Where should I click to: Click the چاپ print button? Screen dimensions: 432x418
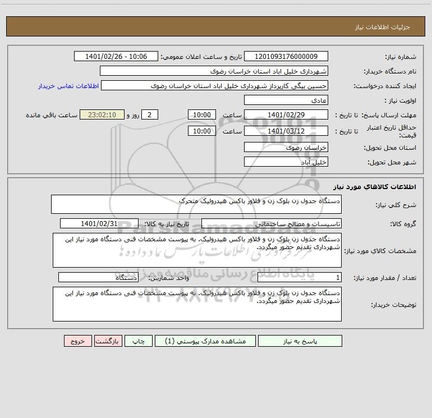click(139, 341)
